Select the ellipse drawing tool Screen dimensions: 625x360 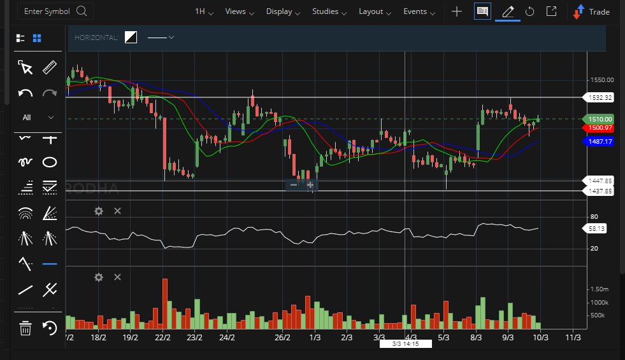(x=50, y=162)
